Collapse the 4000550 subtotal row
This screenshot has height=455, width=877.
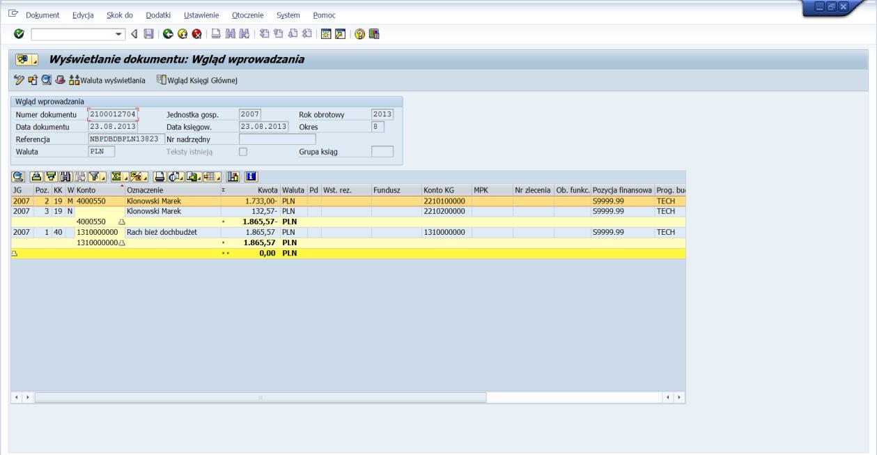pos(122,222)
